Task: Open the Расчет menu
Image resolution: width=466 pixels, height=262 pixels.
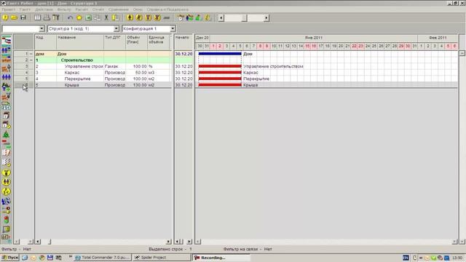Action: (x=82, y=9)
